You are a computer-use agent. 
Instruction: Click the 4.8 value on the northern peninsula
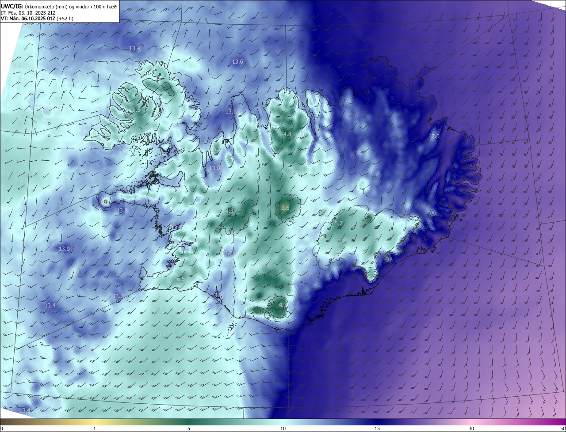[287, 134]
